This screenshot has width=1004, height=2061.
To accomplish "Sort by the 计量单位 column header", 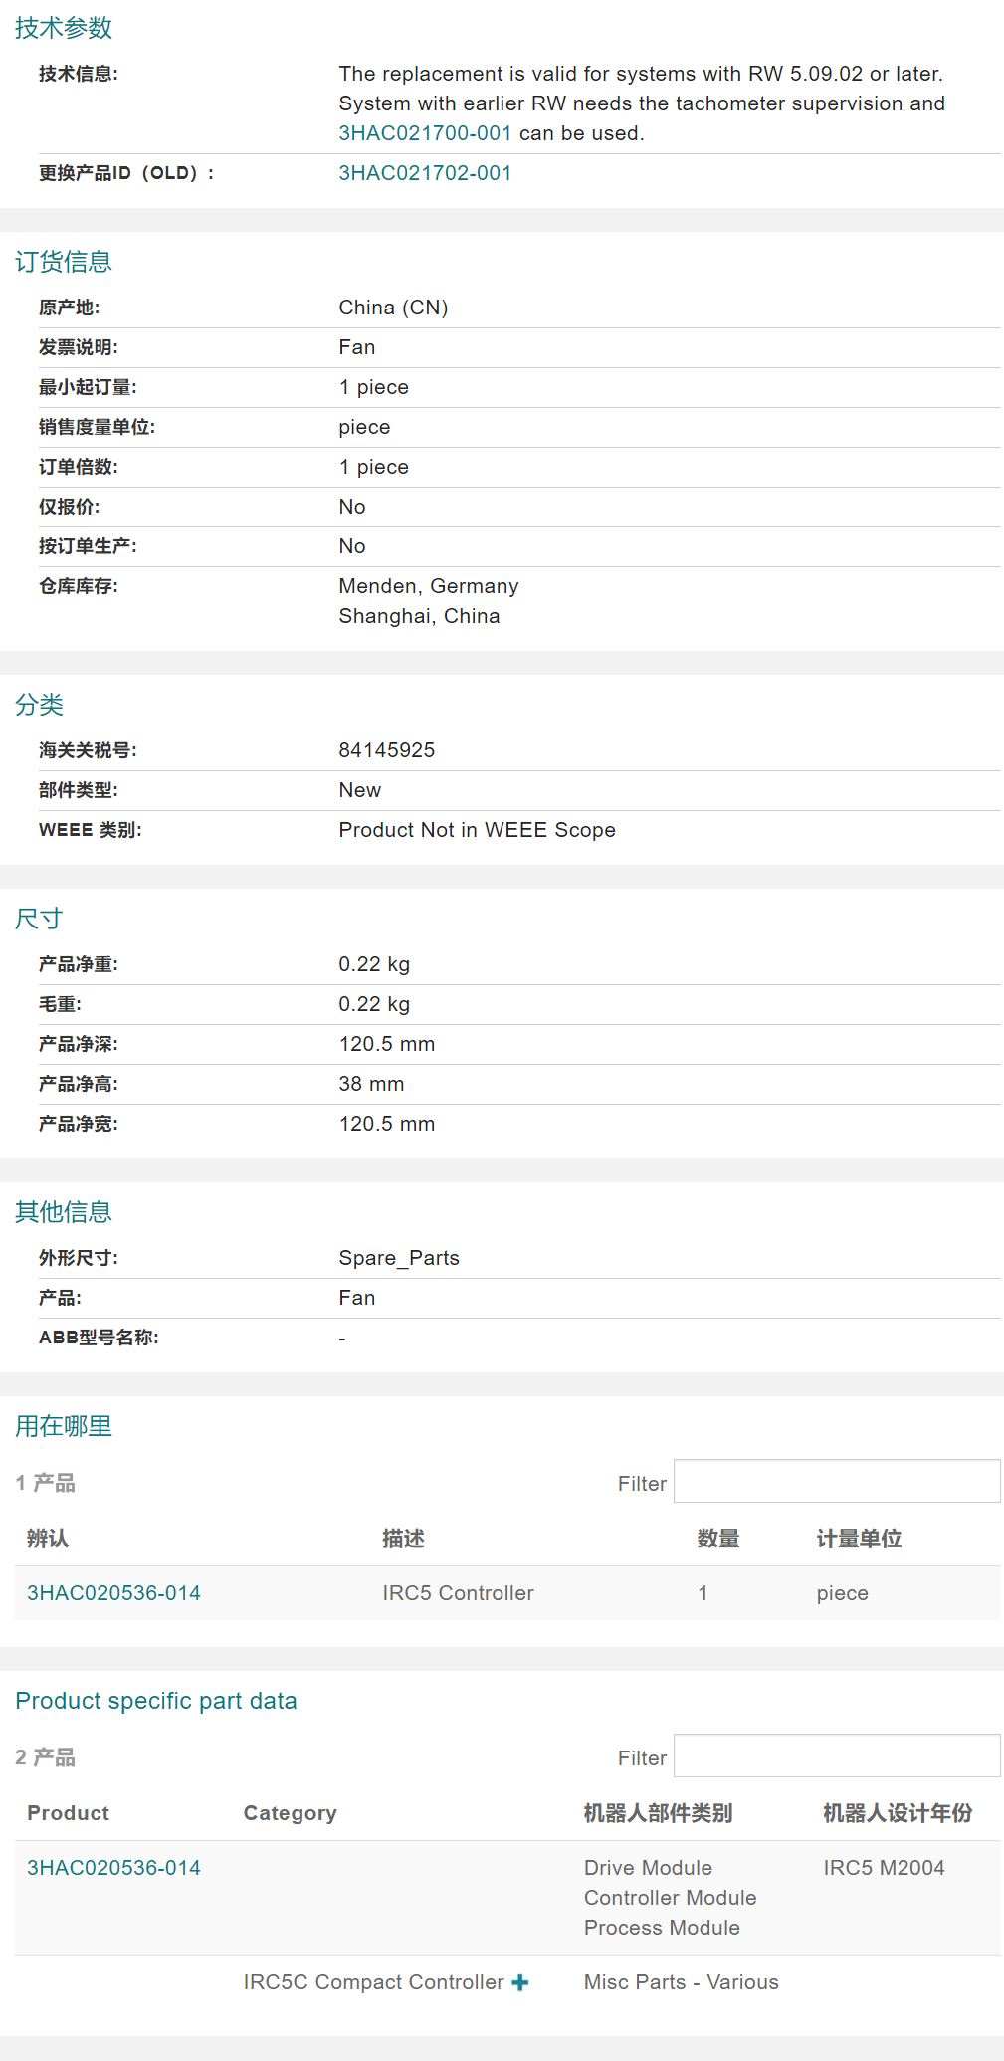I will point(859,1539).
